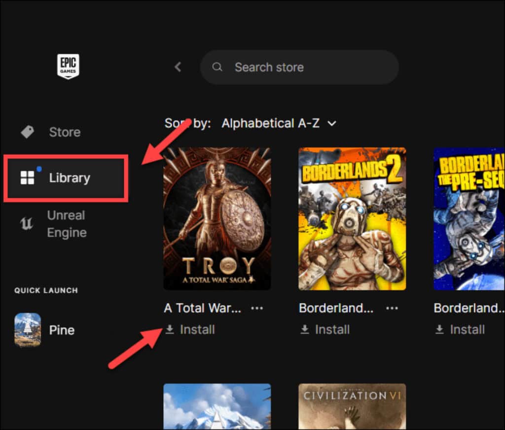Install A Total War Saga: Troy
505x430 pixels.
tap(190, 329)
